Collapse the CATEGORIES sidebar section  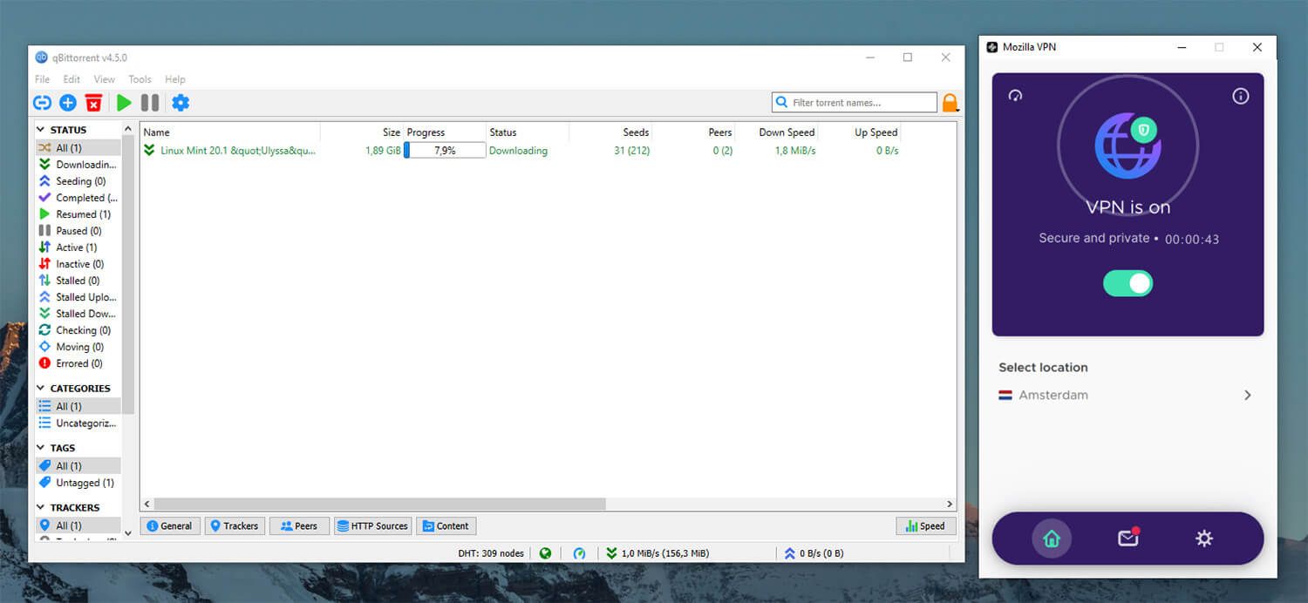click(41, 389)
